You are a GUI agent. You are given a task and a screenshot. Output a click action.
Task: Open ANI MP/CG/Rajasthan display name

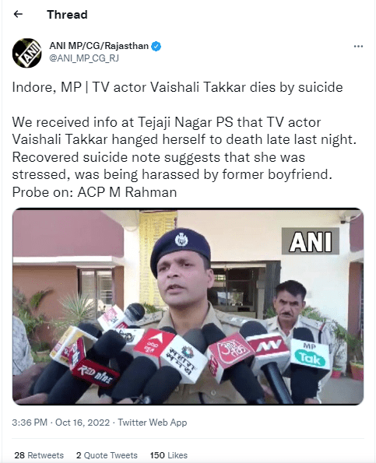[99, 46]
